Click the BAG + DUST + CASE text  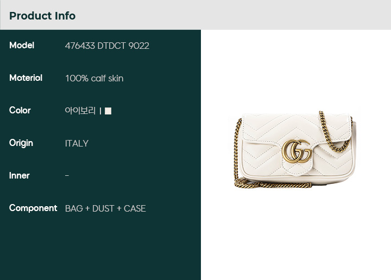105,208
